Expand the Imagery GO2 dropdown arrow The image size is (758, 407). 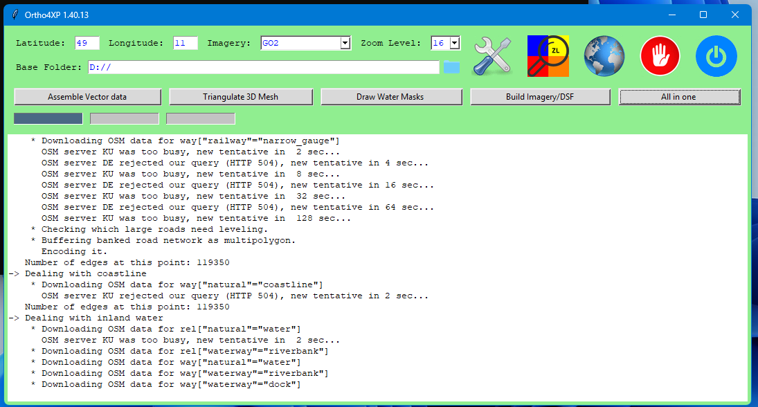(x=345, y=43)
